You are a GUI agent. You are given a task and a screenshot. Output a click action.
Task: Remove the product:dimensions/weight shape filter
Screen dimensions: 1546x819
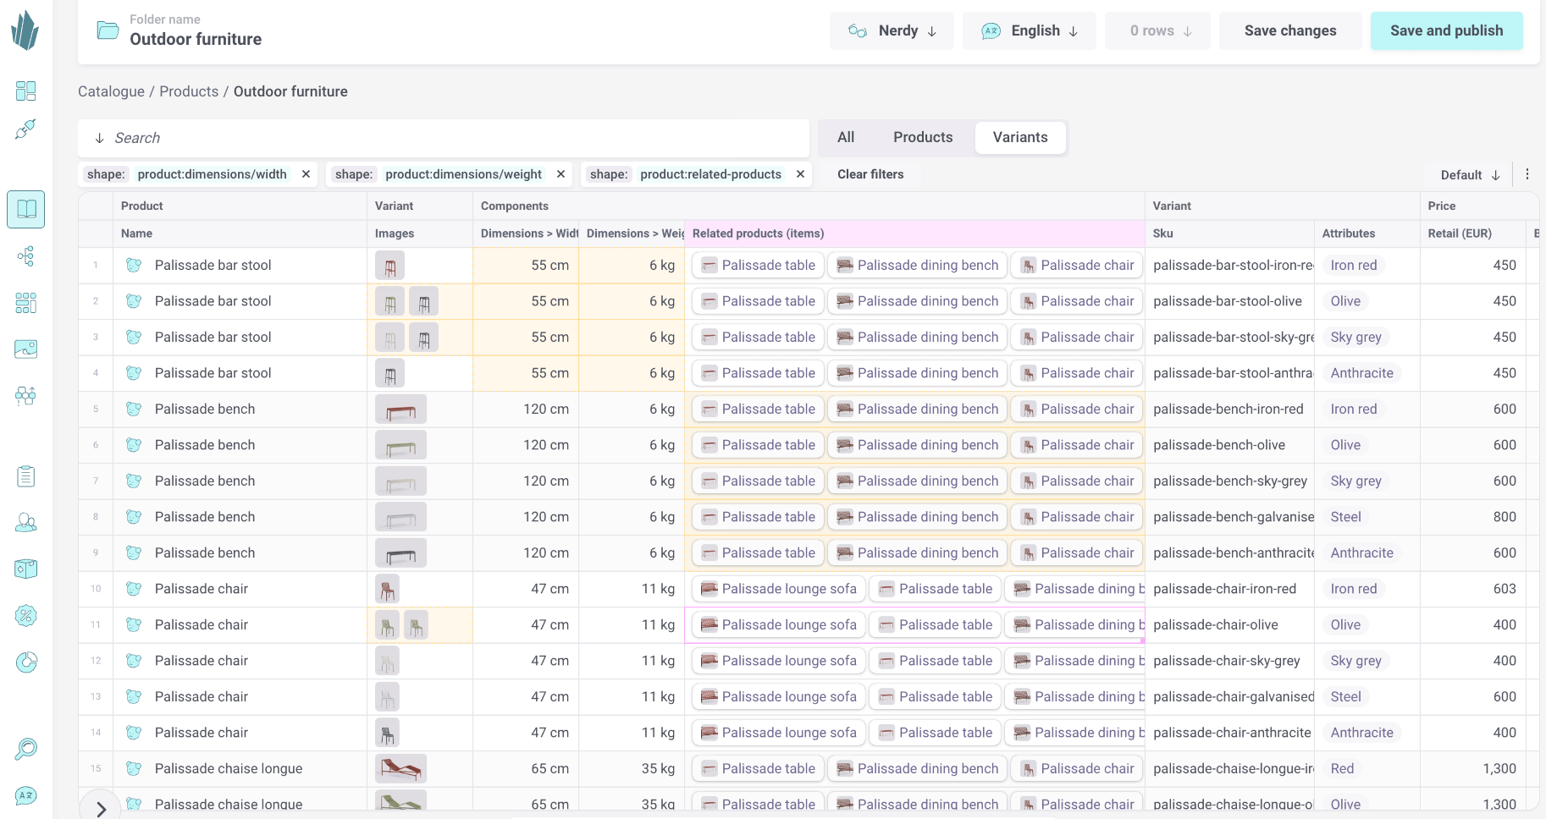click(x=560, y=174)
